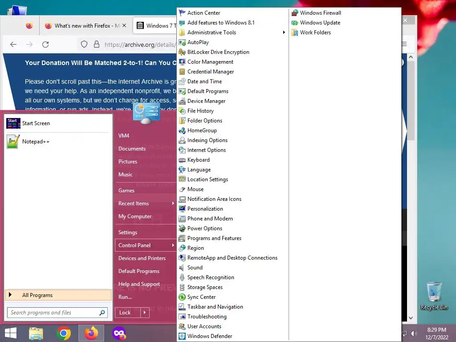Select Programs and Features
This screenshot has width=456, height=342.
tap(214, 238)
